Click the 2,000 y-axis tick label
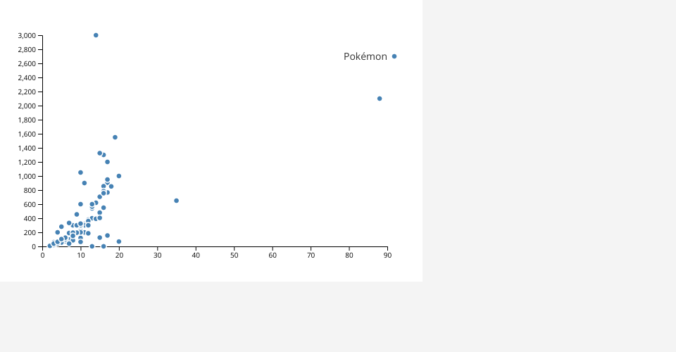Image resolution: width=676 pixels, height=352 pixels. pyautogui.click(x=27, y=106)
